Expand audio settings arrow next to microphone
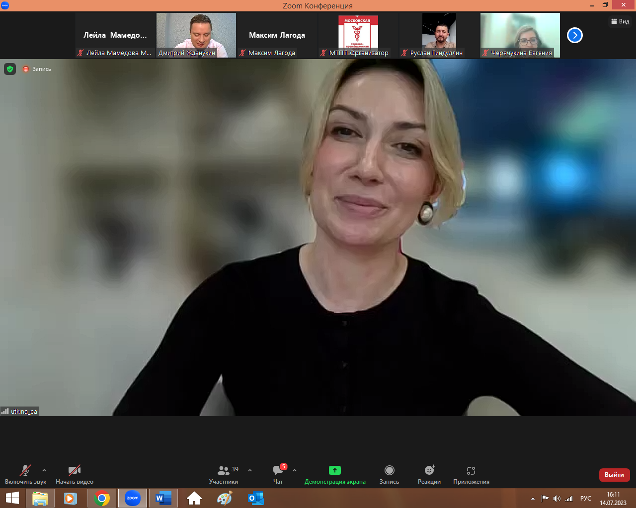The image size is (636, 508). click(x=44, y=470)
